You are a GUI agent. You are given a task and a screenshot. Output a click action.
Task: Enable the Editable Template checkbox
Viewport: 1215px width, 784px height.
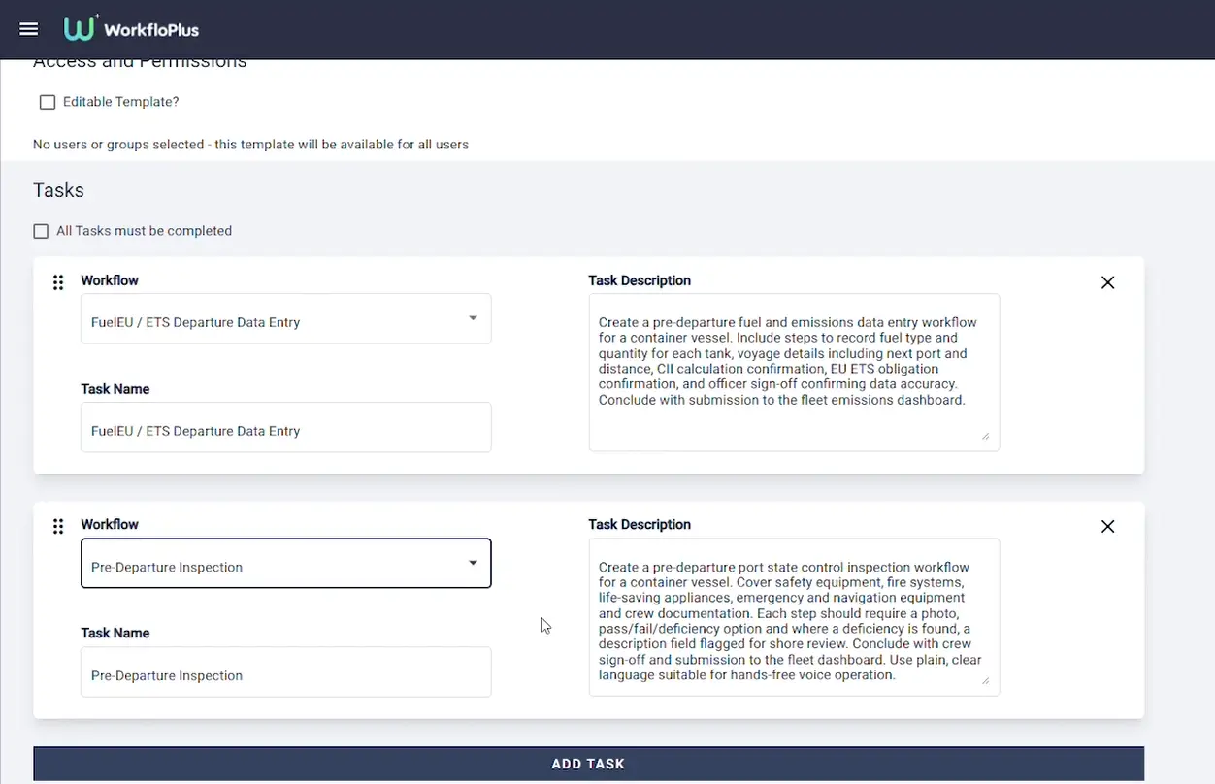[48, 102]
